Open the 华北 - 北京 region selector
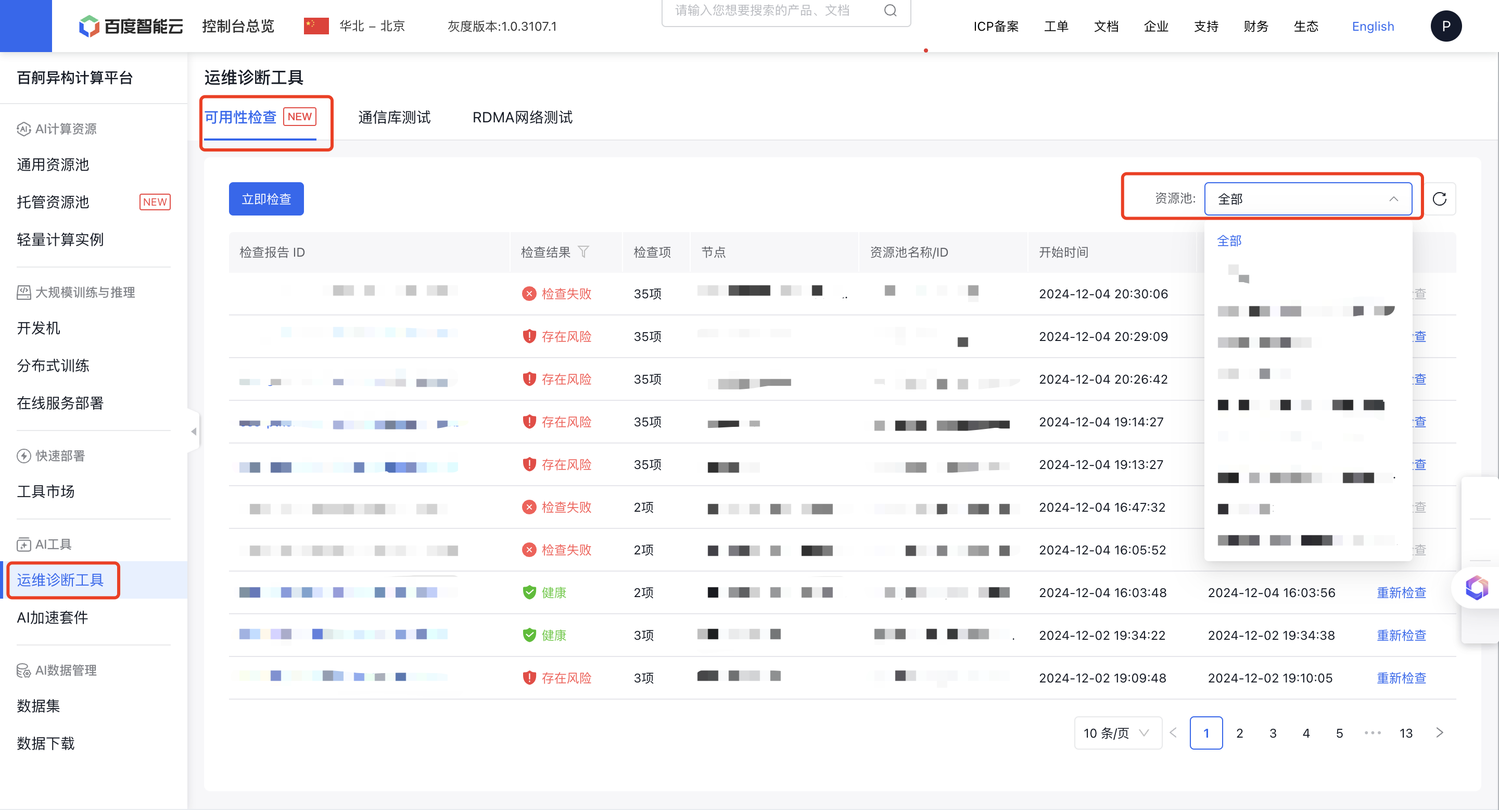 point(372,26)
